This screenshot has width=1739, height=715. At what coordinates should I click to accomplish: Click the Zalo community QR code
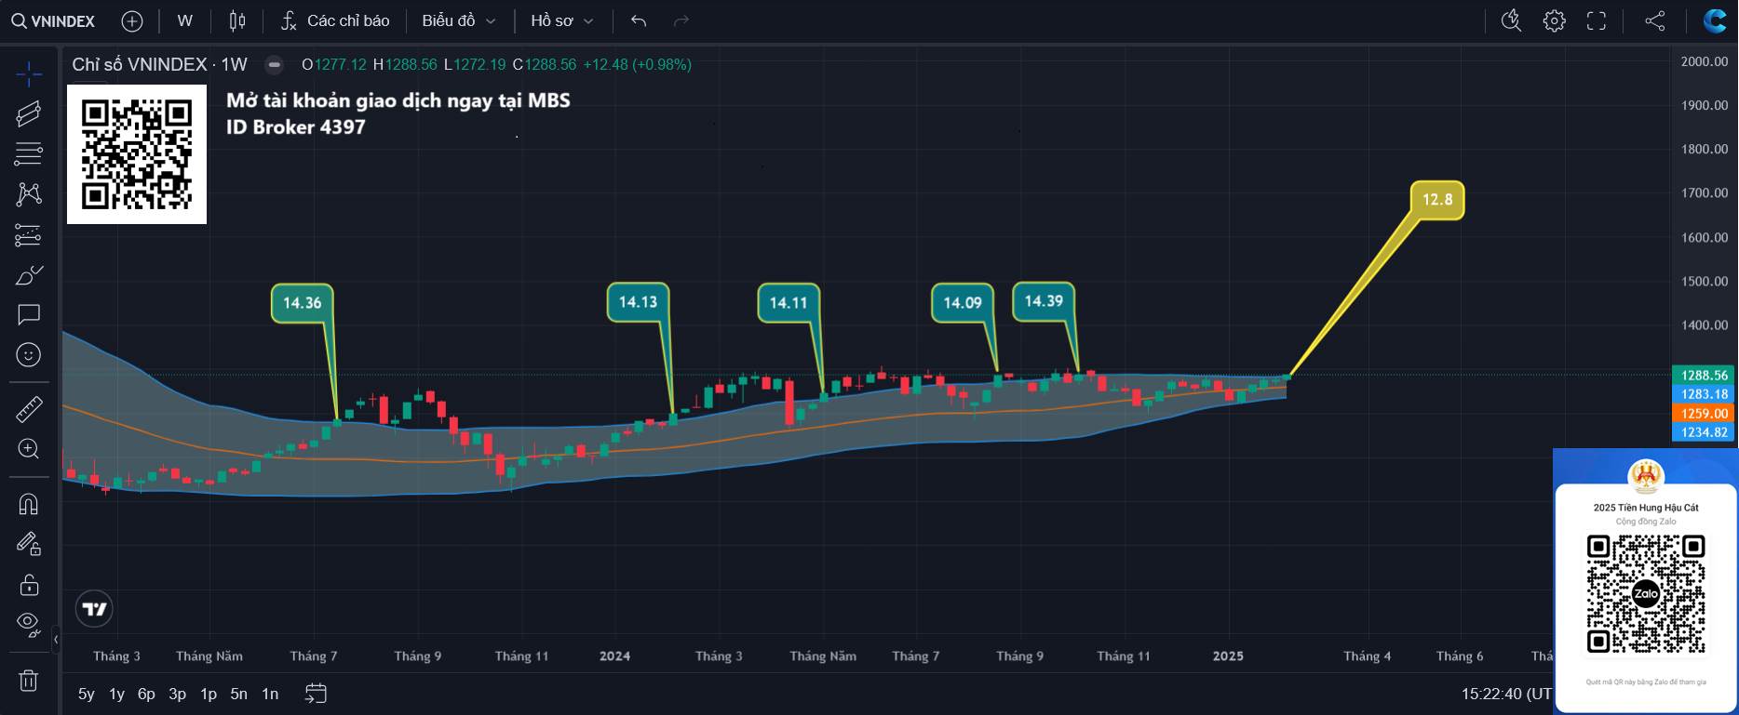pyautogui.click(x=1646, y=594)
